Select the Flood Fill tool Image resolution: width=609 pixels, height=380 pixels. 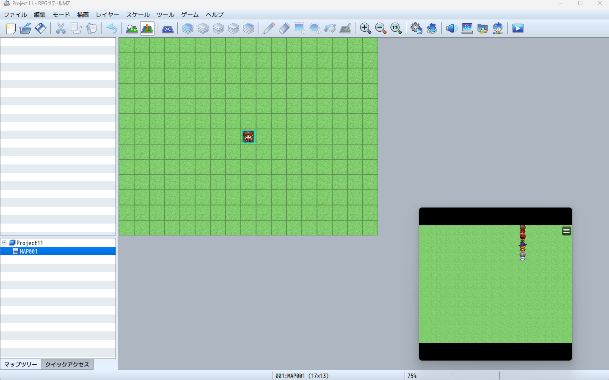[x=330, y=28]
